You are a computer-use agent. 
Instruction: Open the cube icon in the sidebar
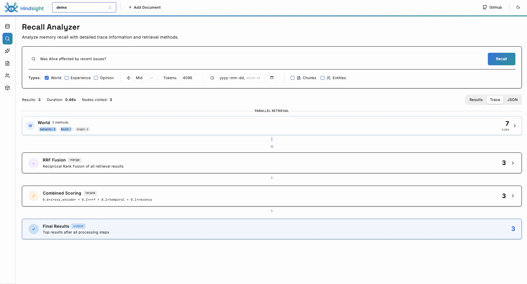(x=7, y=88)
